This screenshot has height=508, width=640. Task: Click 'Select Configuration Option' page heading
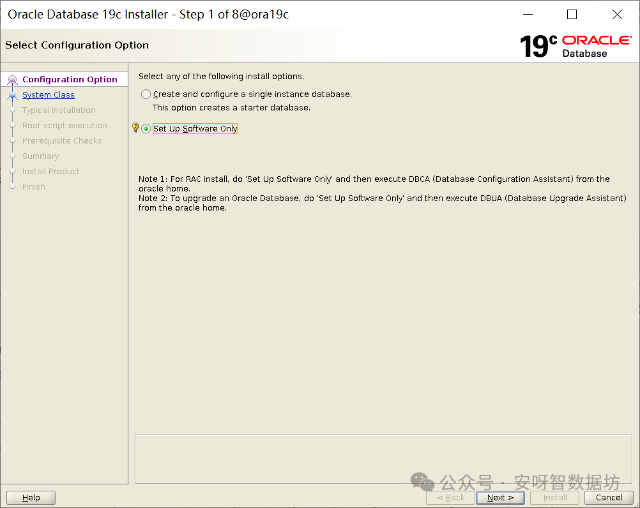click(77, 45)
